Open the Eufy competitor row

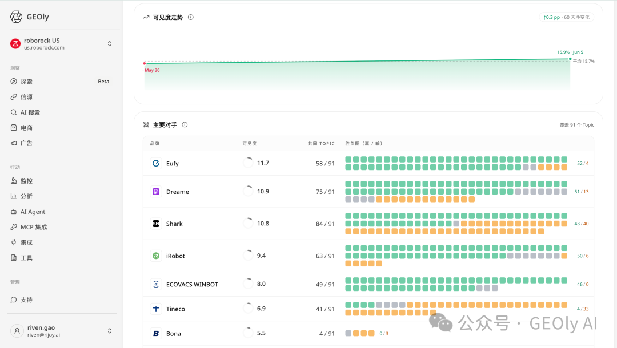[x=368, y=163]
